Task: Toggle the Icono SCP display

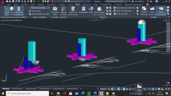Action: (7, 11)
